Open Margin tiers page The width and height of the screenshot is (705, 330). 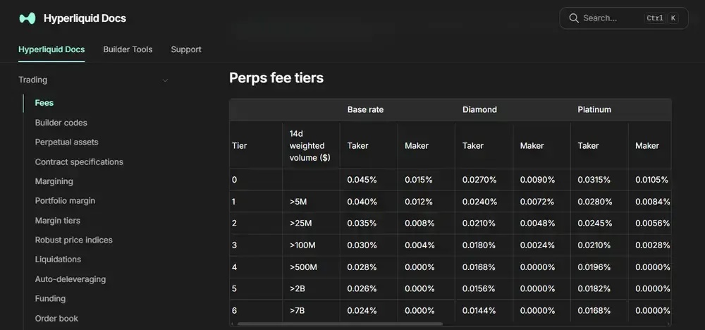coord(58,221)
